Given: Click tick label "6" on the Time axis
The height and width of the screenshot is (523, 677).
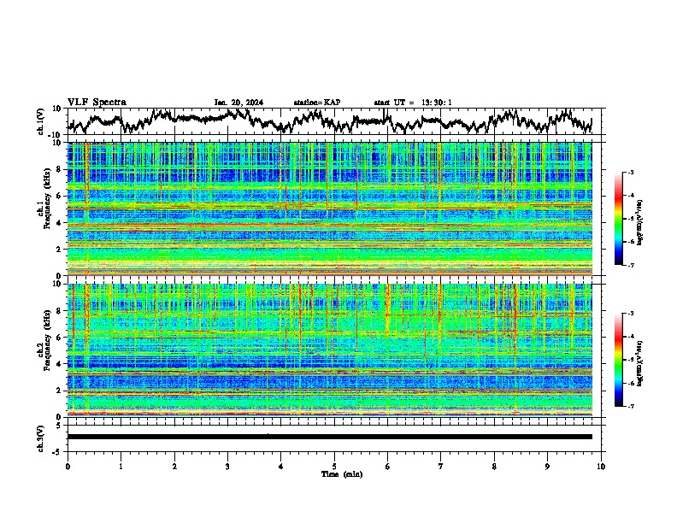Looking at the screenshot, I should [x=388, y=466].
